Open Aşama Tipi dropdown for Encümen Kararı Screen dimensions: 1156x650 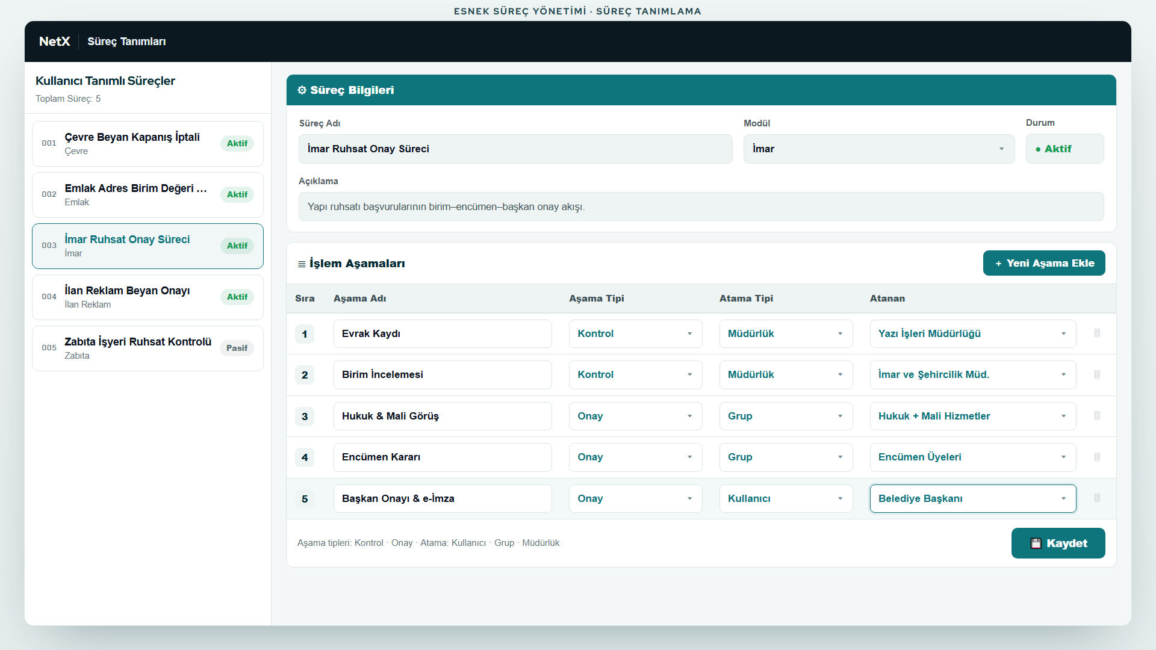(635, 457)
